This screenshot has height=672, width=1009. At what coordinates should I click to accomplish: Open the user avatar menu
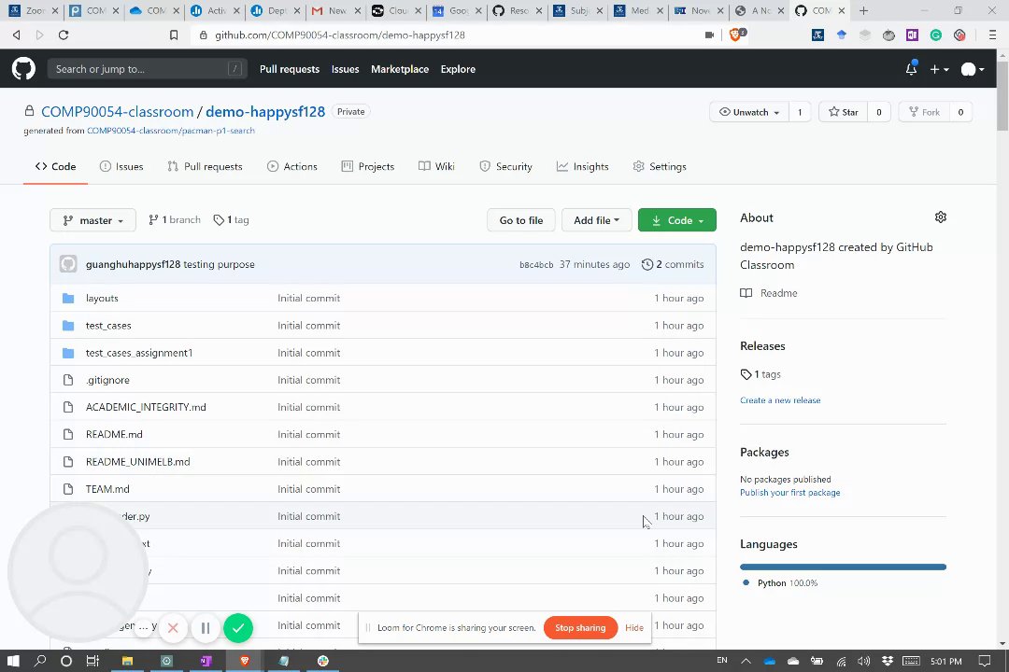click(x=973, y=69)
